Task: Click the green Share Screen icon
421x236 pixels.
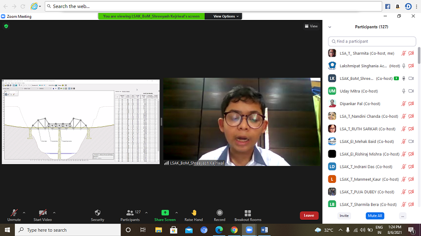Action: [165, 212]
